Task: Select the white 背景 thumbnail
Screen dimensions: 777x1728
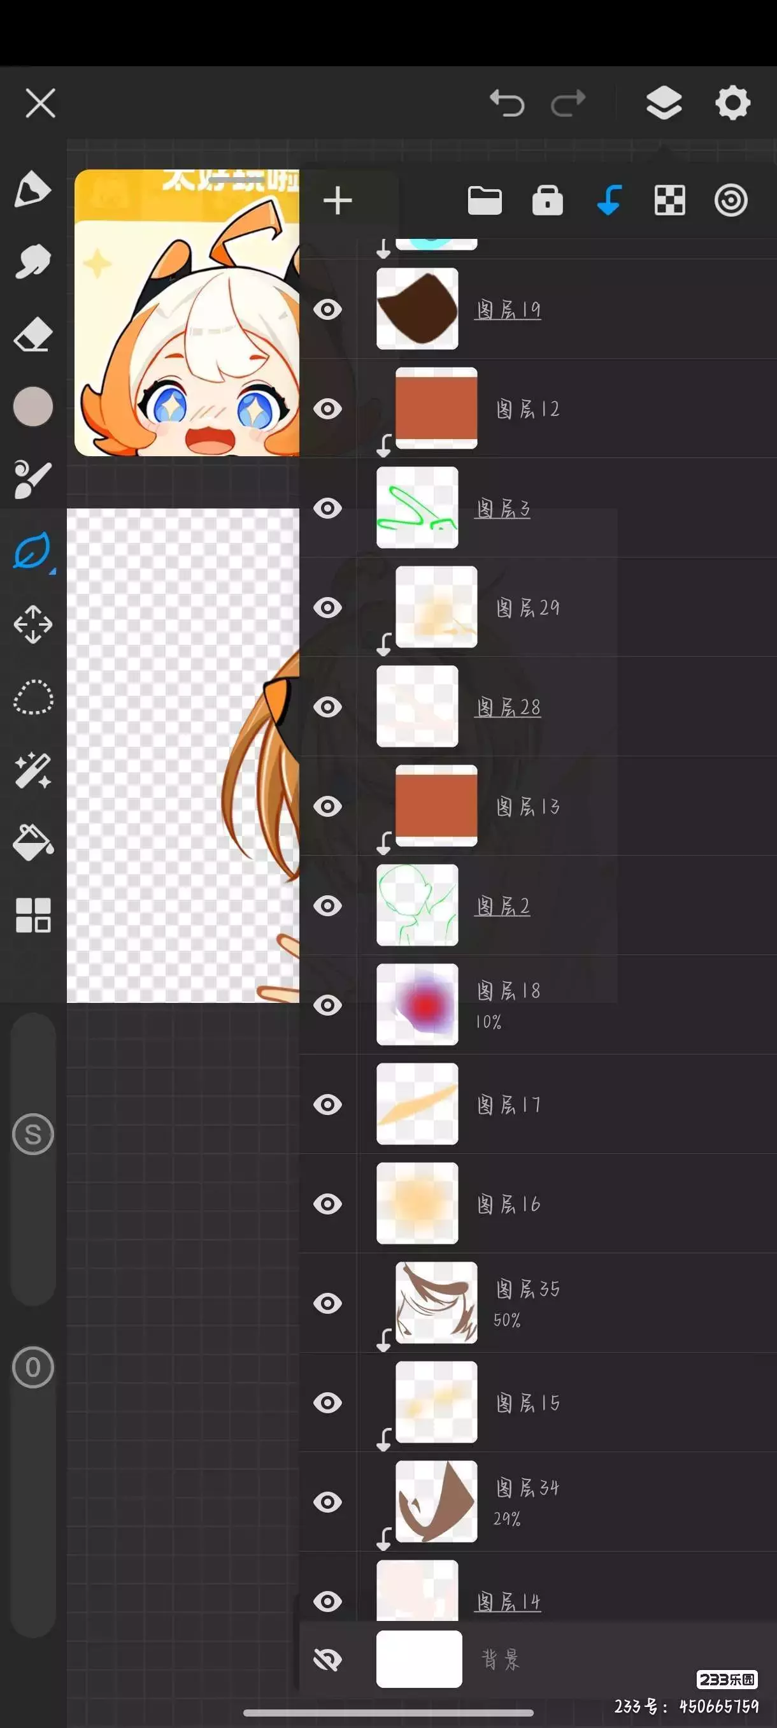Action: click(419, 1659)
